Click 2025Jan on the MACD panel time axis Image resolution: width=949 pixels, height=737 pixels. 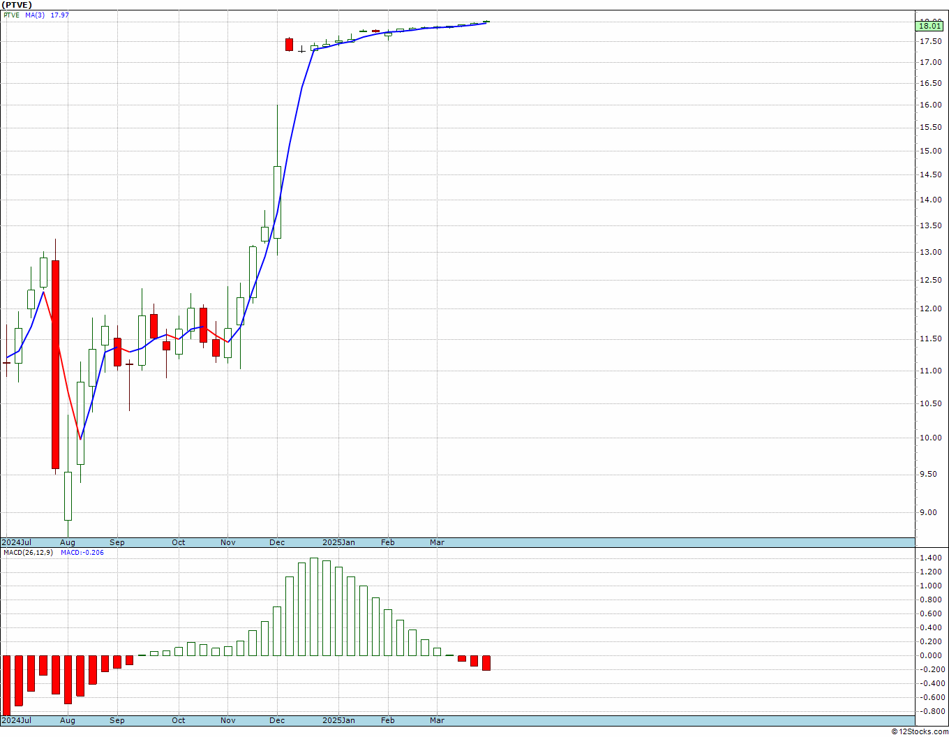pos(339,720)
